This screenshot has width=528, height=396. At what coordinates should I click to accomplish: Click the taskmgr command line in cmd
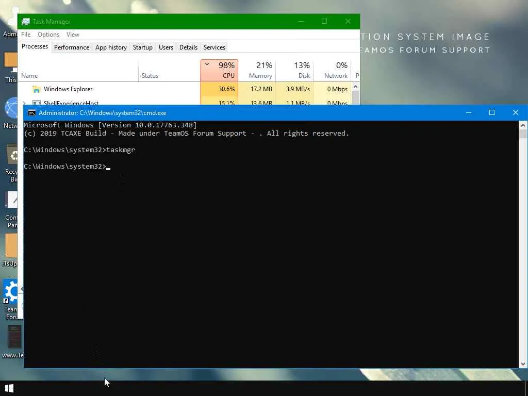79,150
